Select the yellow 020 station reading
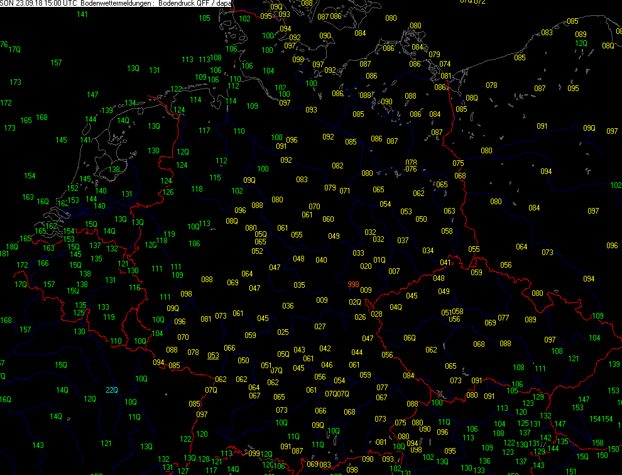 pos(366,266)
